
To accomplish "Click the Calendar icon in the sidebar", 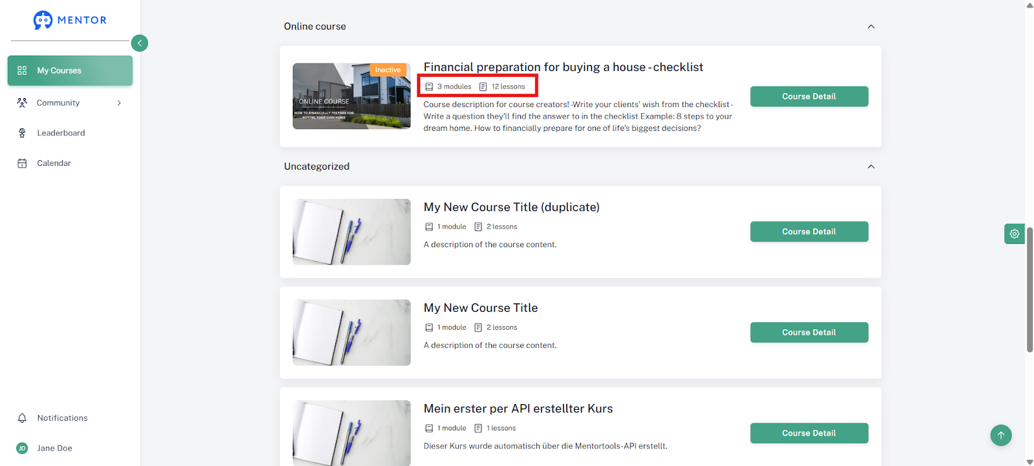I will [22, 163].
